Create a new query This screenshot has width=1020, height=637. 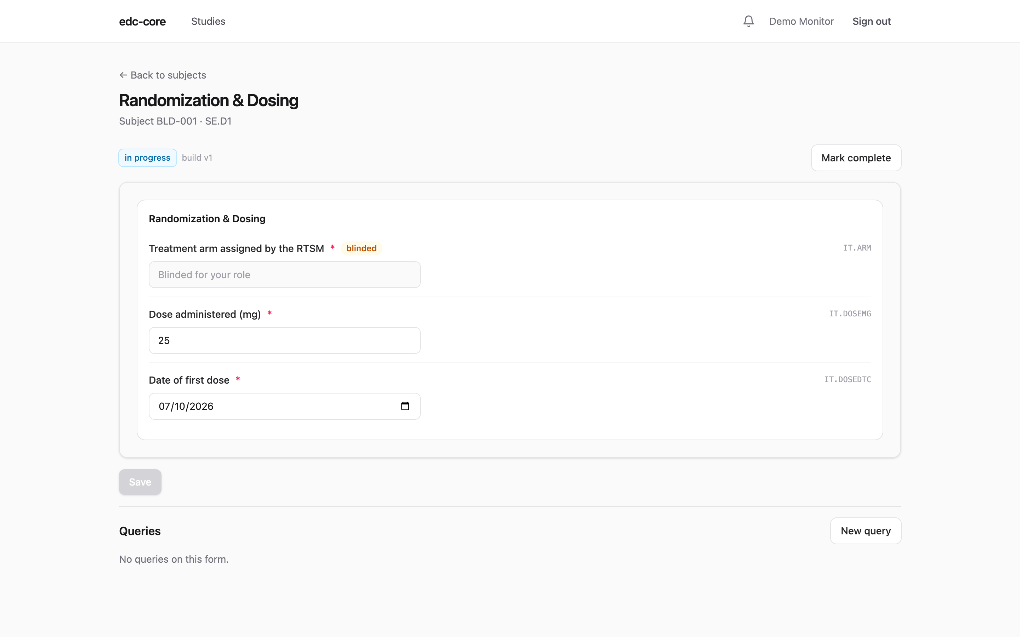tap(866, 531)
